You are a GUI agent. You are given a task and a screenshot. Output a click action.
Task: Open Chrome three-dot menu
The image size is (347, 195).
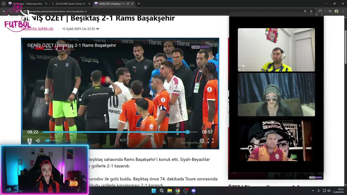343,11
